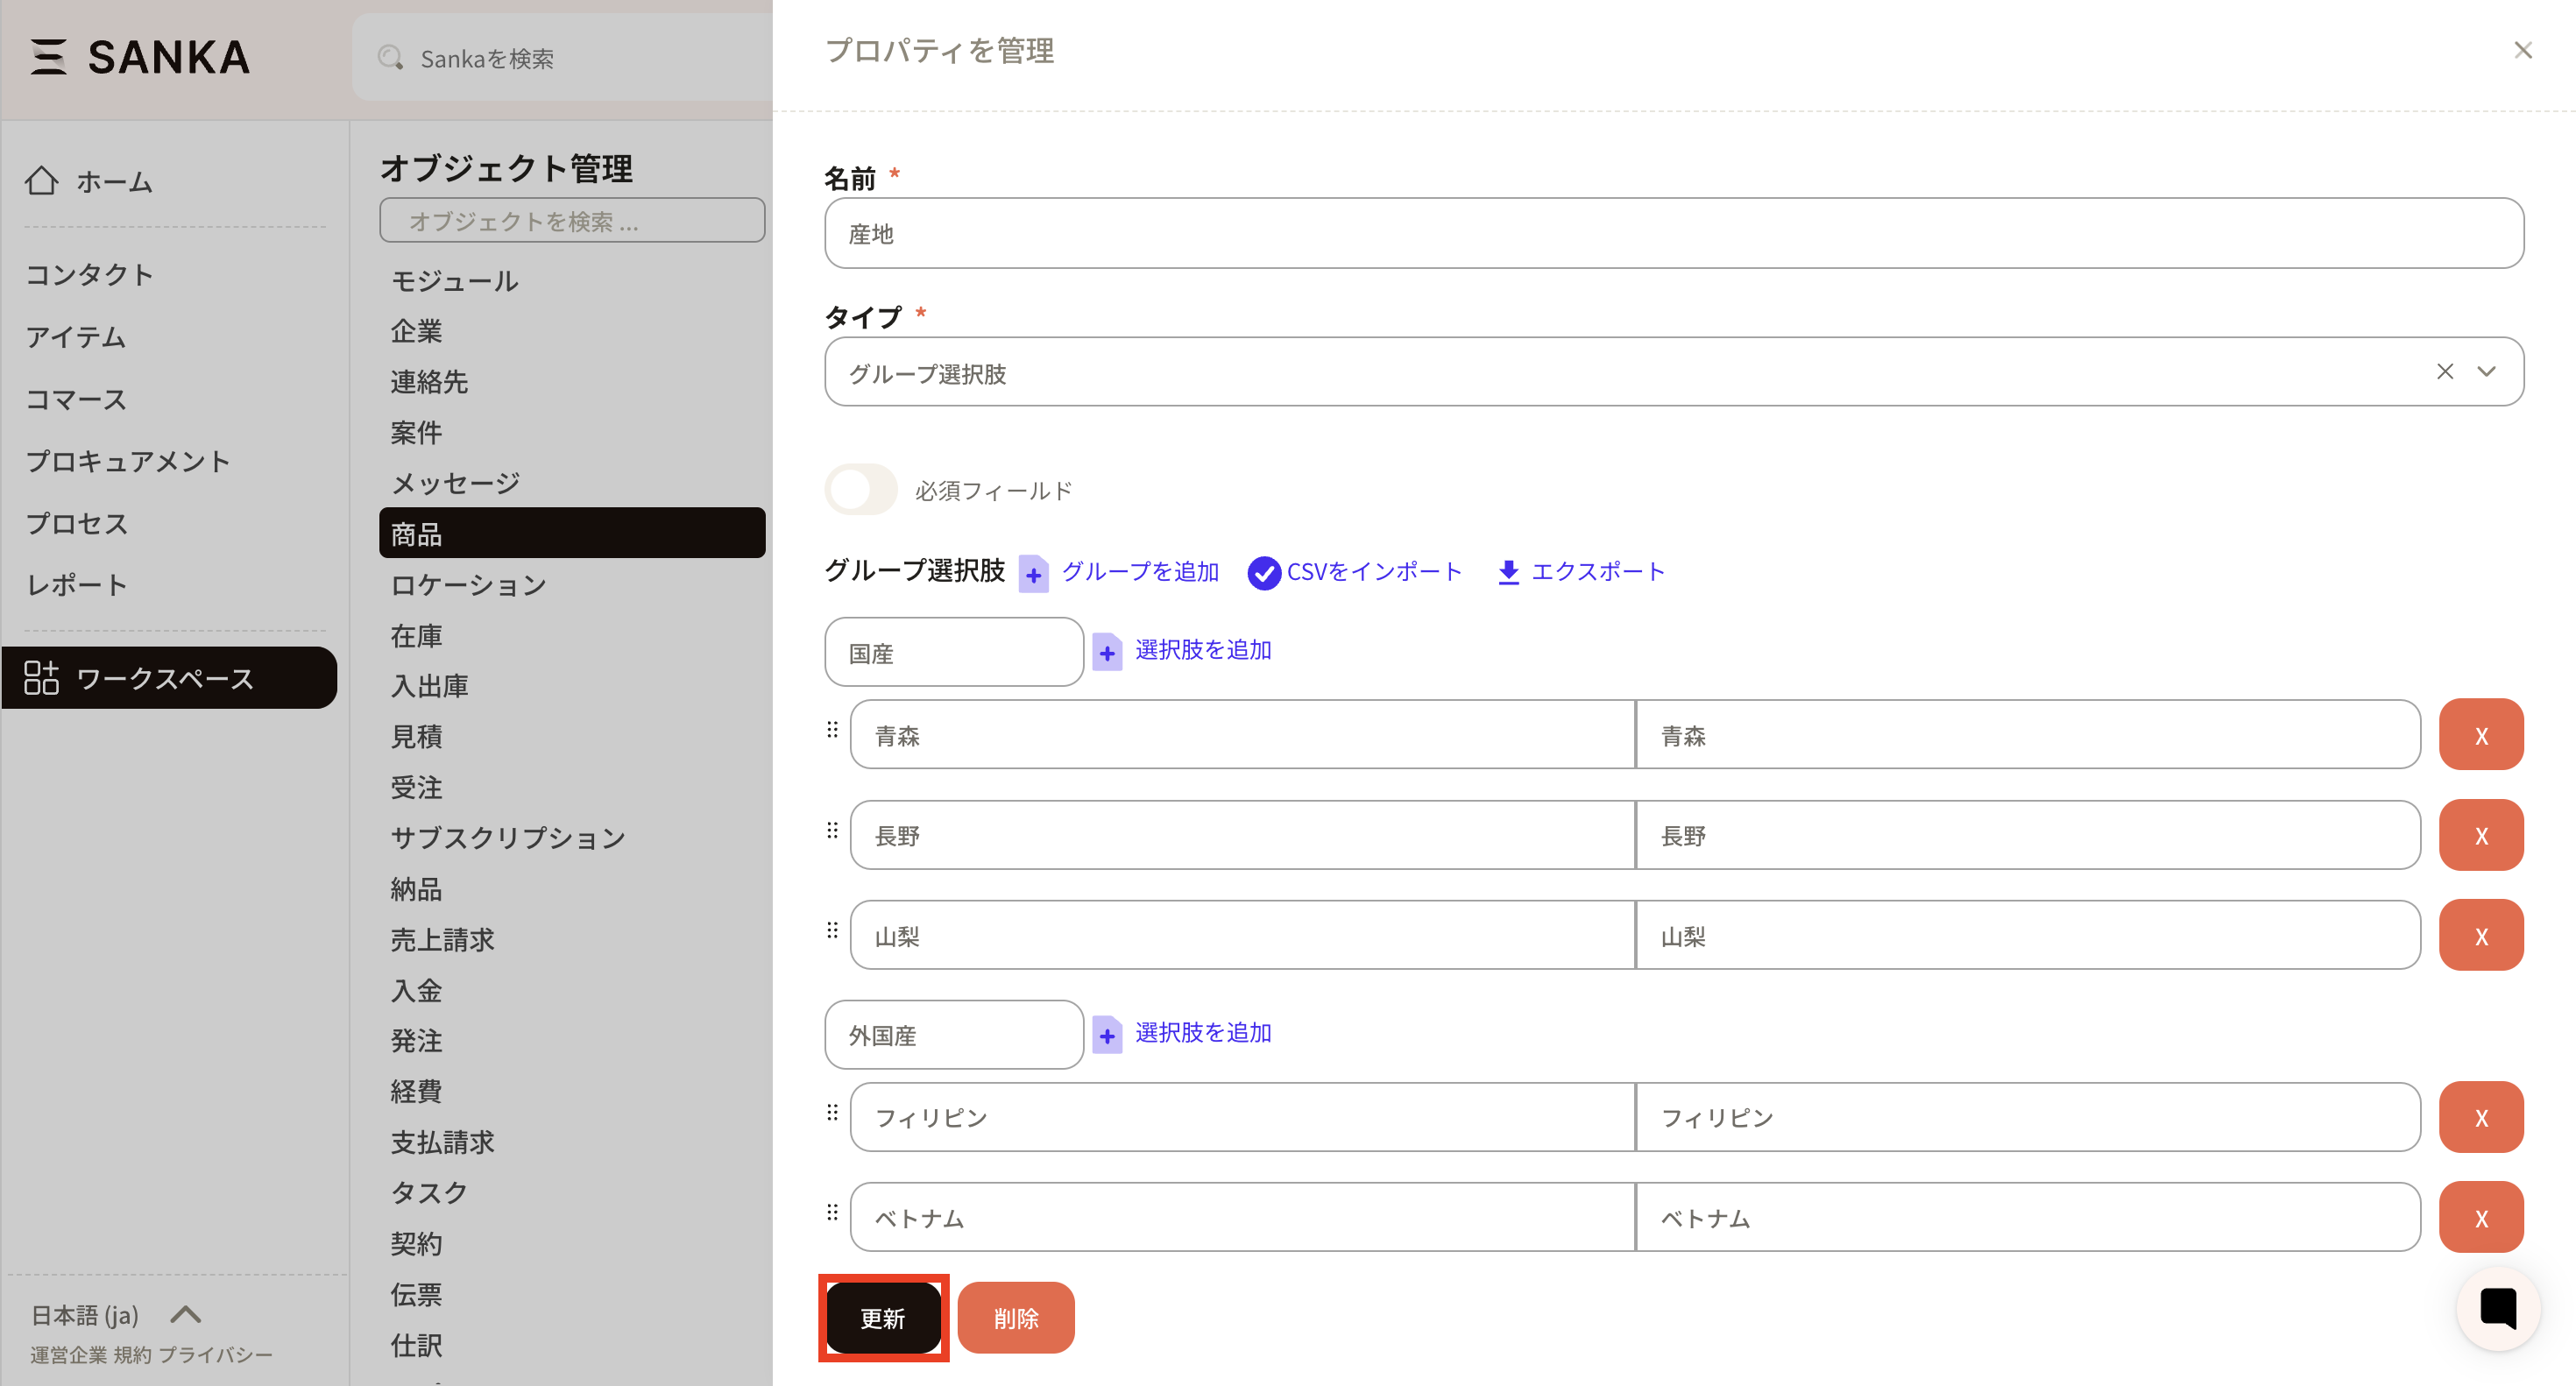2576x1386 pixels.
Task: Select 売上請求 in object list
Action: (x=442, y=940)
